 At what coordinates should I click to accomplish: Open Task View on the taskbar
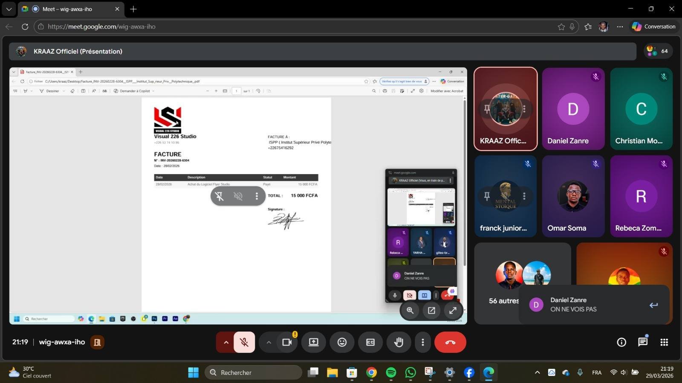(x=314, y=372)
